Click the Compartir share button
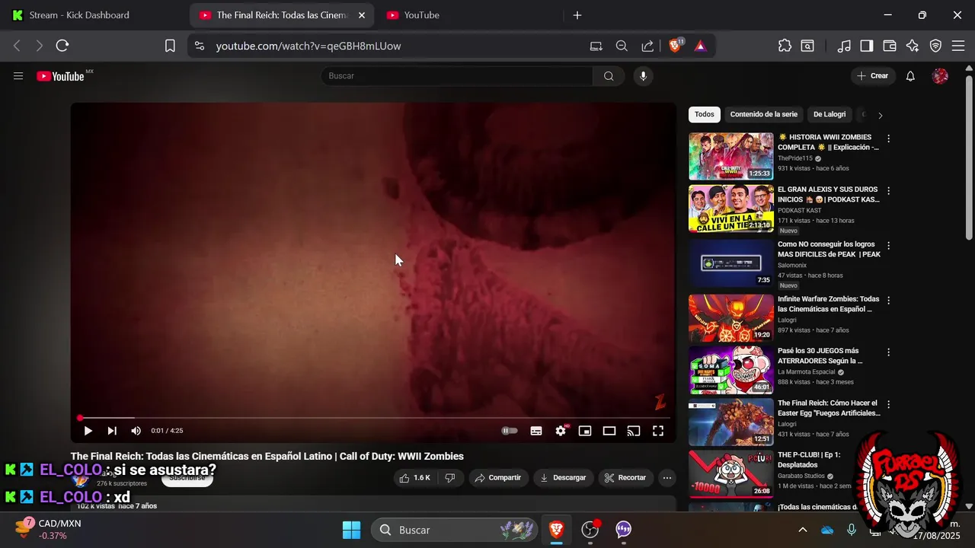 pyautogui.click(x=498, y=478)
